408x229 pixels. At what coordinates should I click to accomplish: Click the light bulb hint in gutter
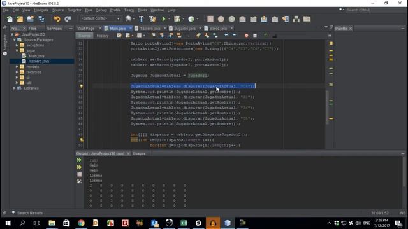click(x=82, y=87)
